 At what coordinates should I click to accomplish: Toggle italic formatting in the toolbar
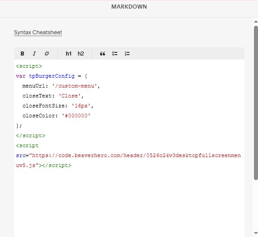34,54
